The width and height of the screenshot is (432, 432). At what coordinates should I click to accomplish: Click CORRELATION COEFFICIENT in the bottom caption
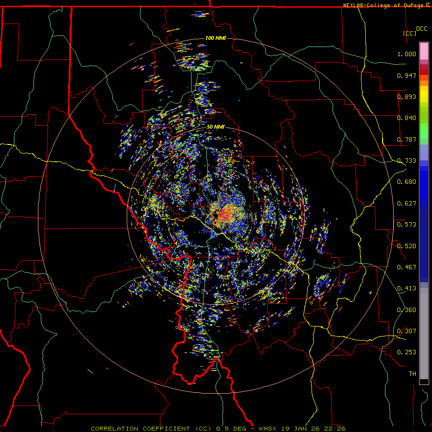click(140, 429)
